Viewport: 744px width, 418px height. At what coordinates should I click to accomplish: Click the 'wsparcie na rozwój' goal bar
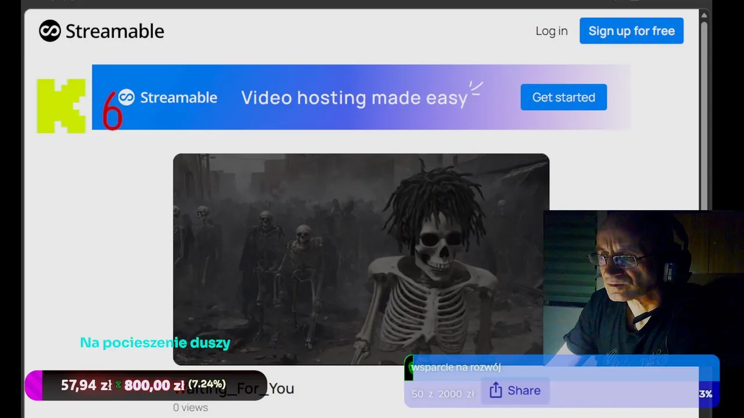click(561, 381)
